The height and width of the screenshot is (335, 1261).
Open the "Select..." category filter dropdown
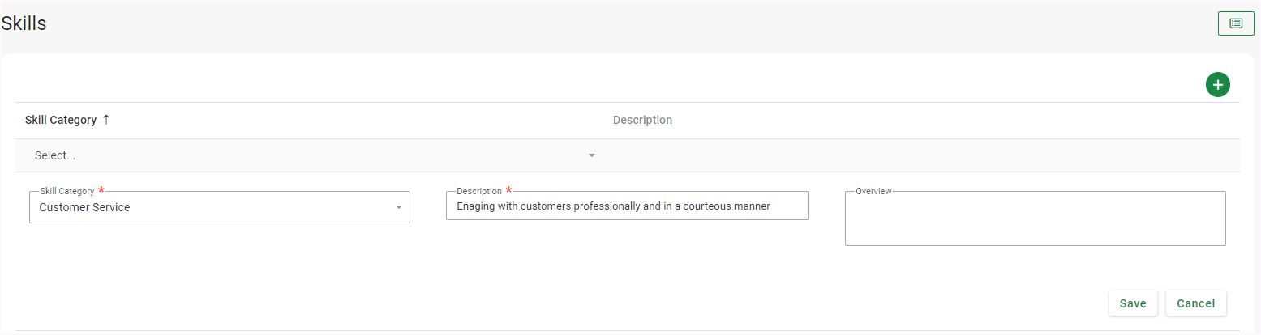coord(308,155)
